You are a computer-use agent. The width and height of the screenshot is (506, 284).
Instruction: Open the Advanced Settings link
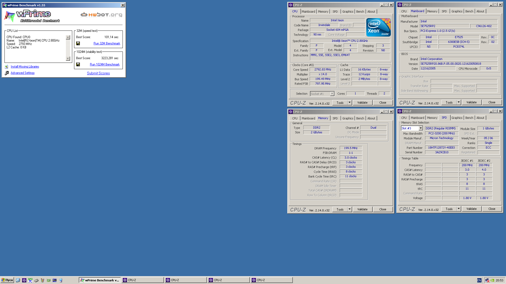coord(23,73)
